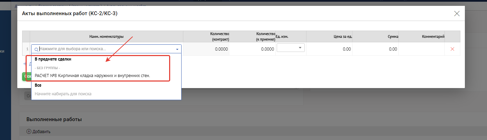Edit the Количество (к приемке) cell
Screen dimensions: 487x140
[x=252, y=49]
